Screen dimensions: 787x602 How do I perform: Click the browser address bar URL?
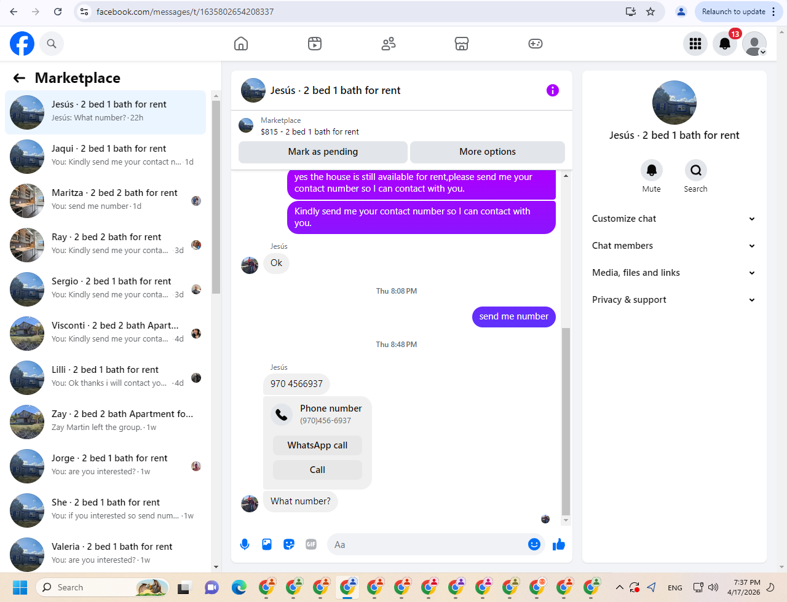[x=185, y=12]
